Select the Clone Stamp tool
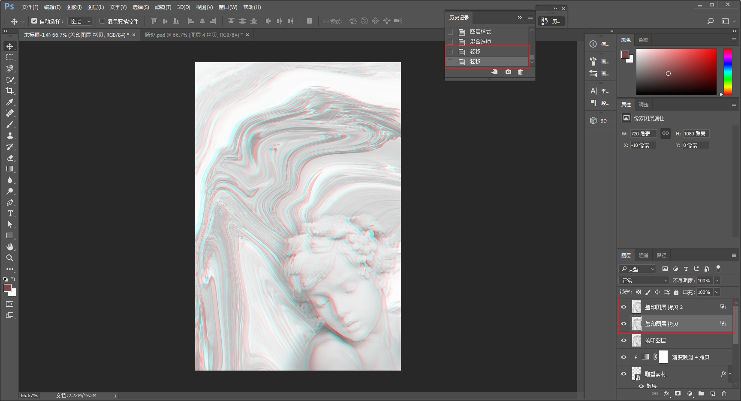 10,135
